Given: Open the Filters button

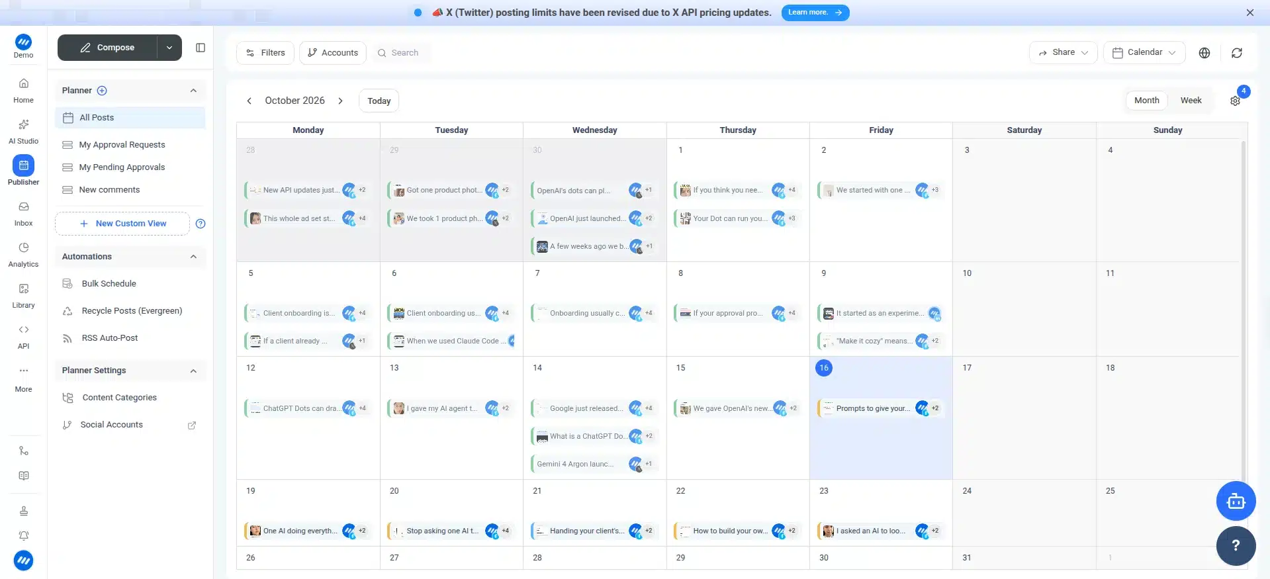Looking at the screenshot, I should click(x=265, y=53).
